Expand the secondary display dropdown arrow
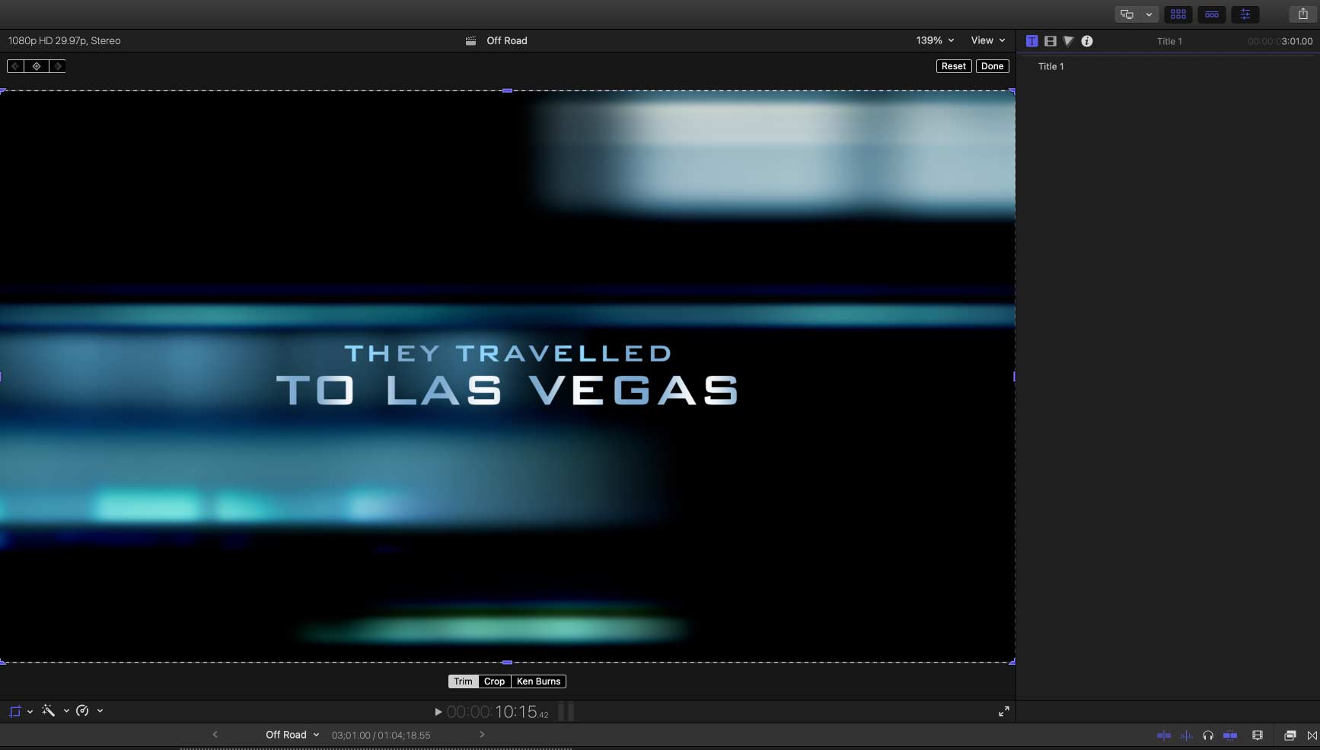Viewport: 1320px width, 750px height. click(1149, 14)
